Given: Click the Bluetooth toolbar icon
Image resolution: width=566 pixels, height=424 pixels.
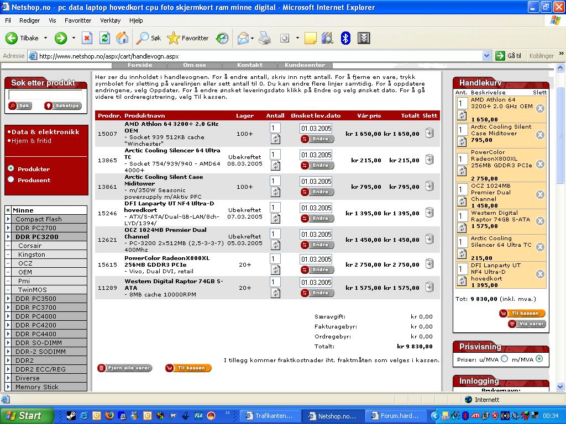Looking at the screenshot, I should (x=345, y=38).
